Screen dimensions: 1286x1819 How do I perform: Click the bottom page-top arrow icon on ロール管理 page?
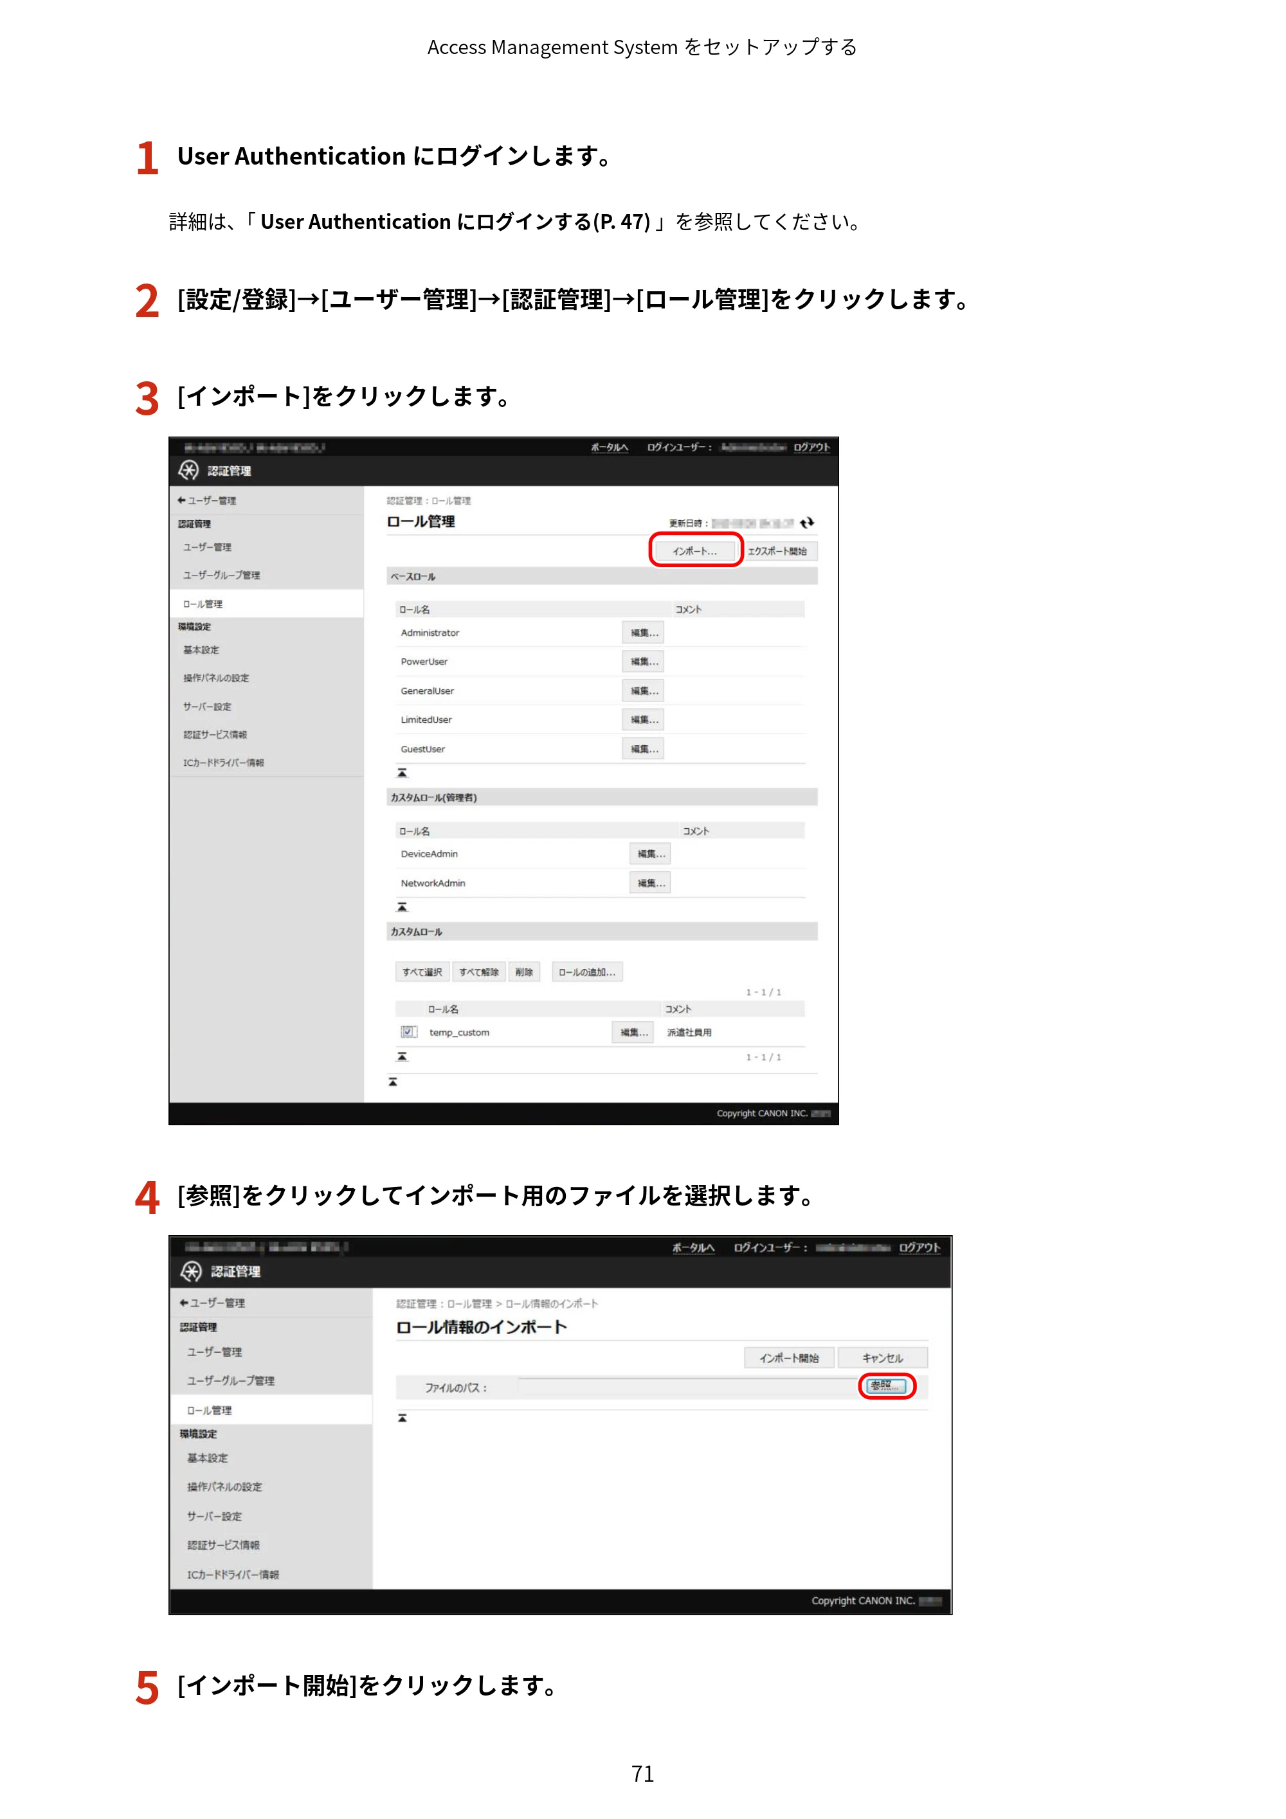click(x=393, y=1081)
